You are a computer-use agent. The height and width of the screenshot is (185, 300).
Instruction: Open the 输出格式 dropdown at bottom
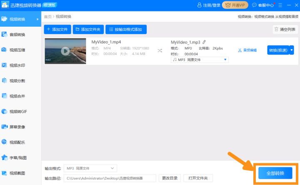click(x=90, y=168)
